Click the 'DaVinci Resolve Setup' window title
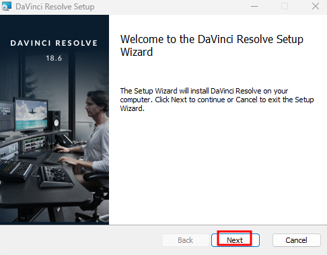This screenshot has height=255, width=327. (x=55, y=7)
